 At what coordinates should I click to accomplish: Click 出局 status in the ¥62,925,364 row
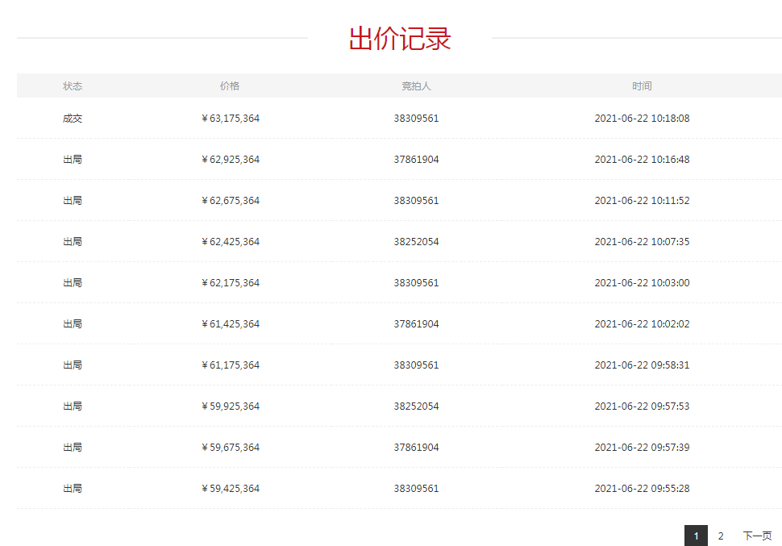pos(73,159)
